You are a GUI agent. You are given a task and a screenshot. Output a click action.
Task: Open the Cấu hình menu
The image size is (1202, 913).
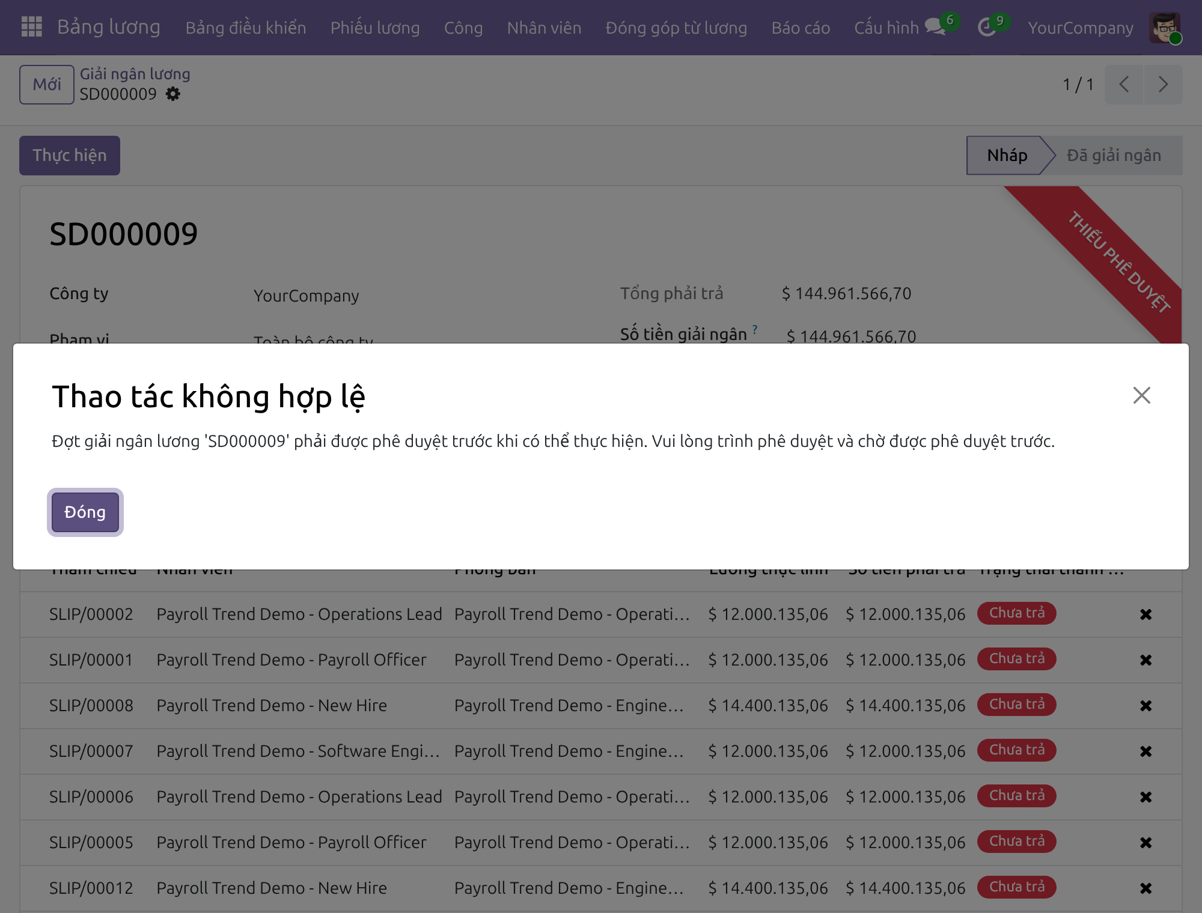[x=886, y=28]
